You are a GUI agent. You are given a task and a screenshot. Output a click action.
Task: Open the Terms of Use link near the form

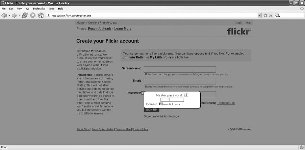pyautogui.click(x=226, y=103)
